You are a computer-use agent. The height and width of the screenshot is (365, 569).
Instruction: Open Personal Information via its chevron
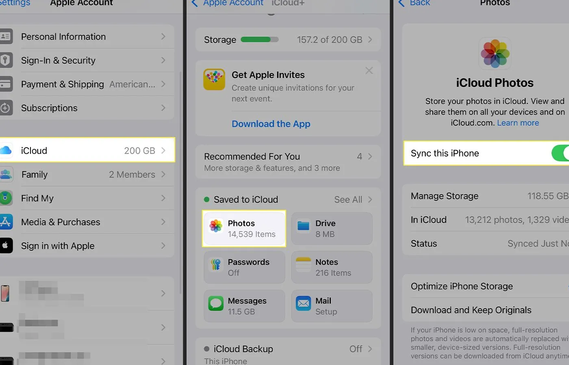[163, 36]
